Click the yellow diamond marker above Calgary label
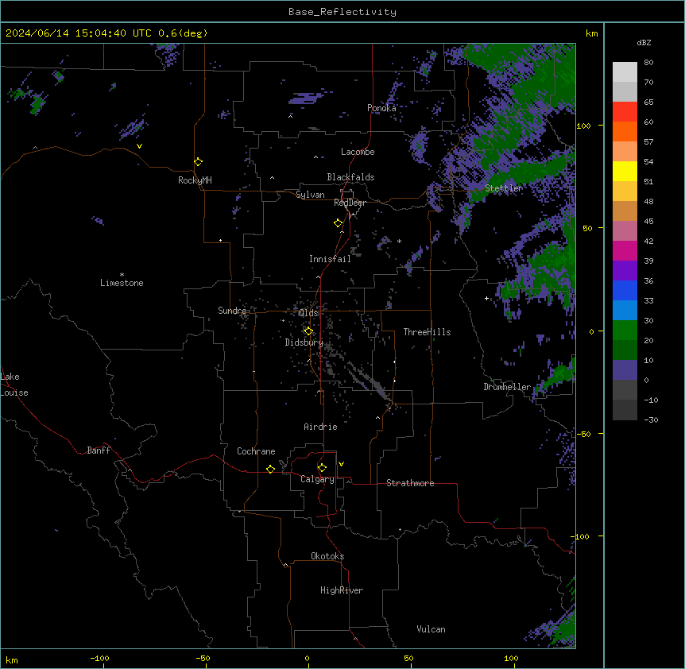Image resolution: width=685 pixels, height=669 pixels. 322,468
